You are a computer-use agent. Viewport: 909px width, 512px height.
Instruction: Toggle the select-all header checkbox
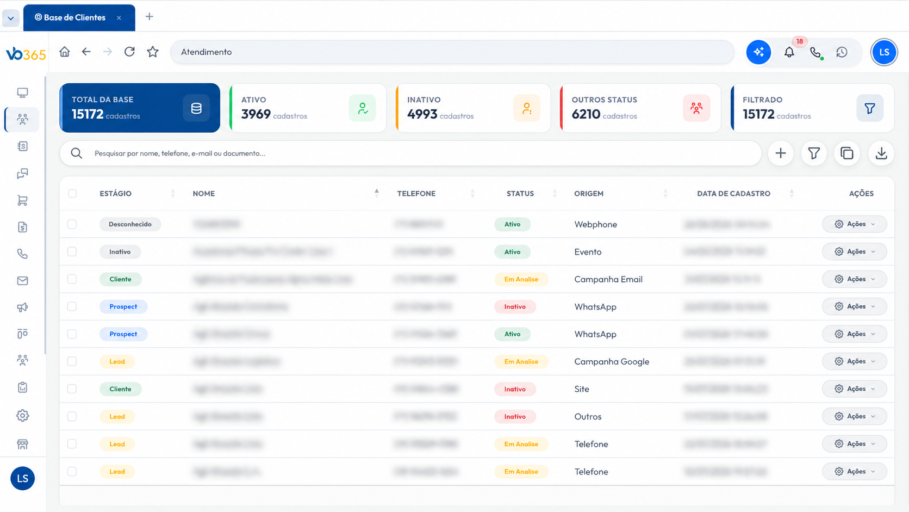[72, 193]
